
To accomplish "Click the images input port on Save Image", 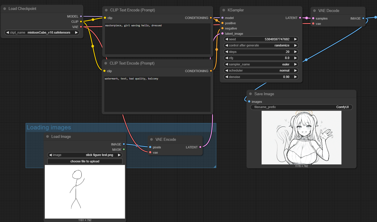I will click(x=249, y=102).
